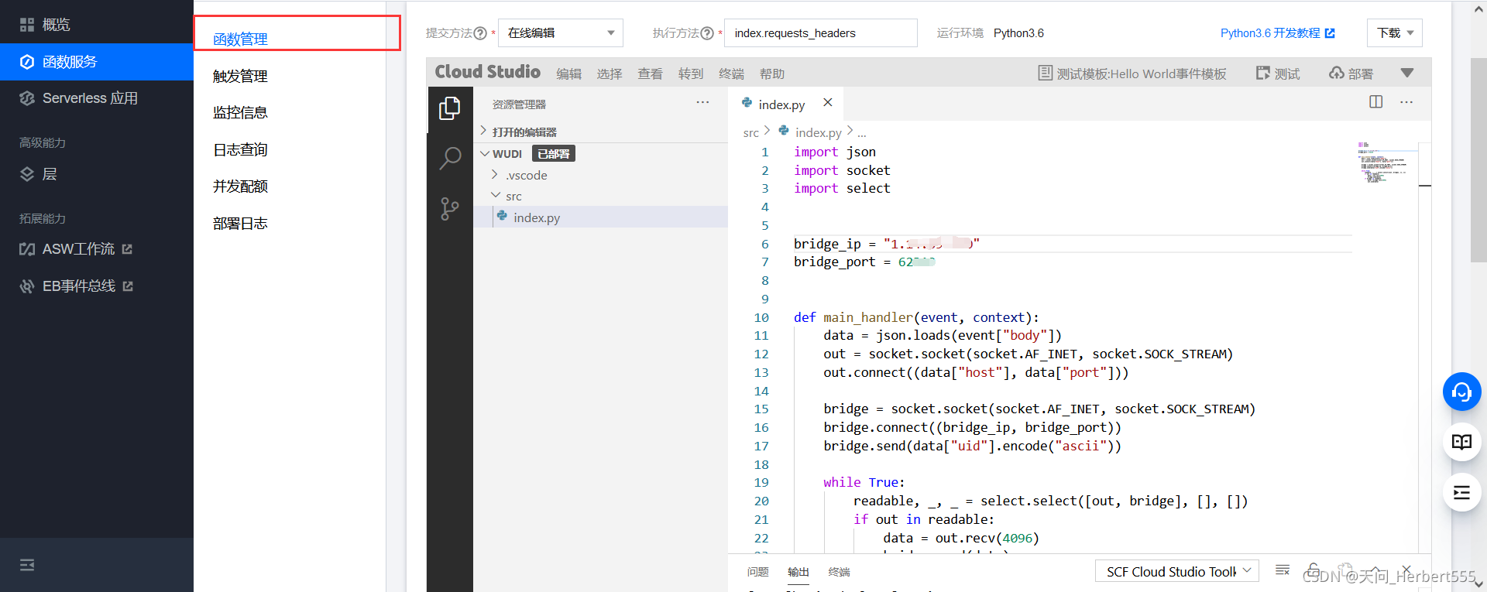Screen dimensions: 1487x592
Task: Open resource manager more actions ellipsis
Action: point(702,103)
